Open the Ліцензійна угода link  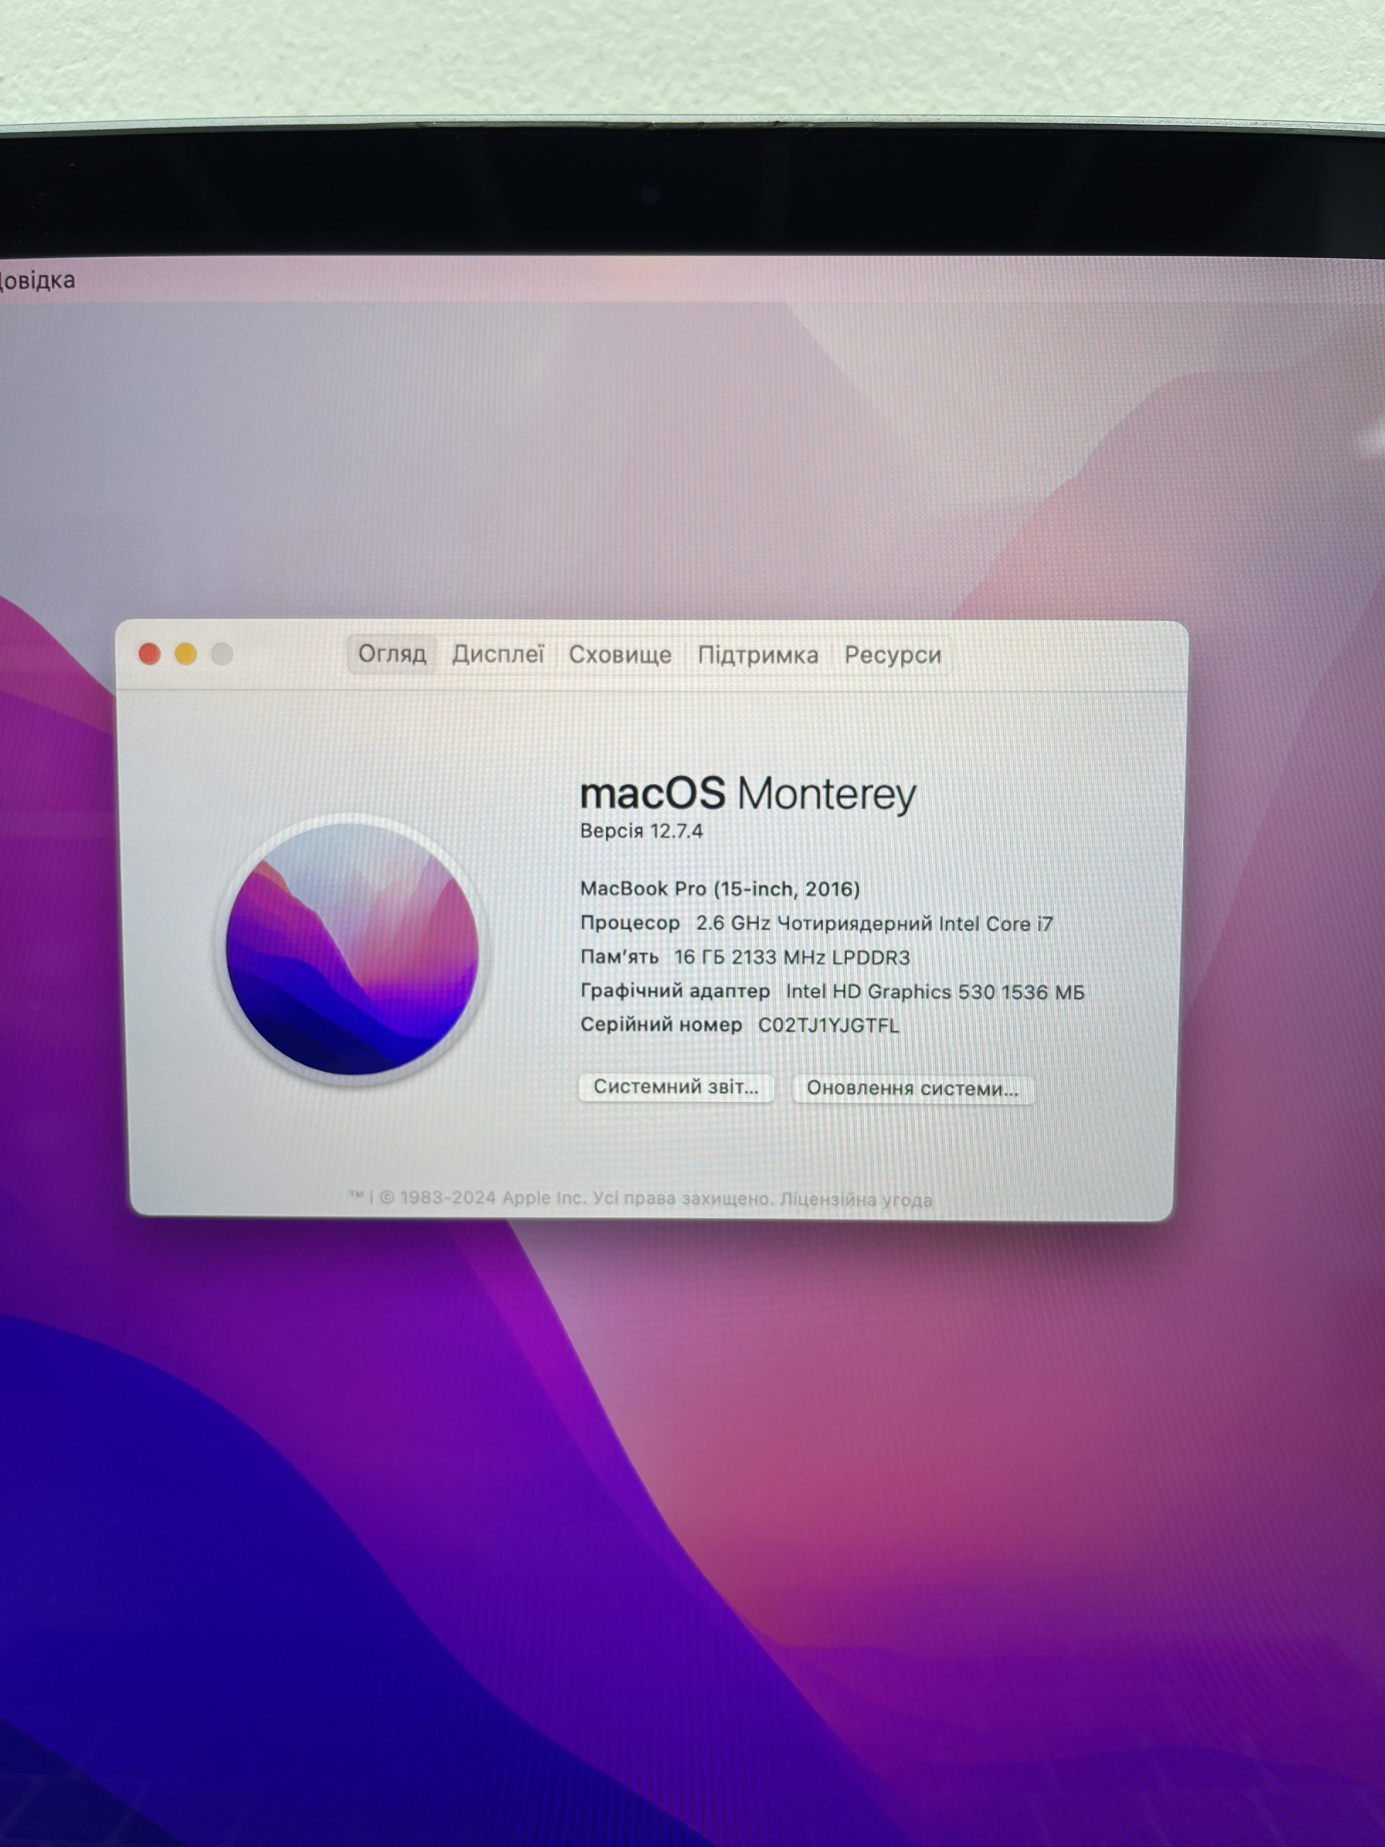(856, 1200)
